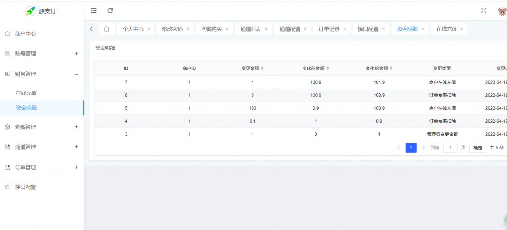
Task: Select 在线充值 in the sidebar submenu
Action: point(26,93)
